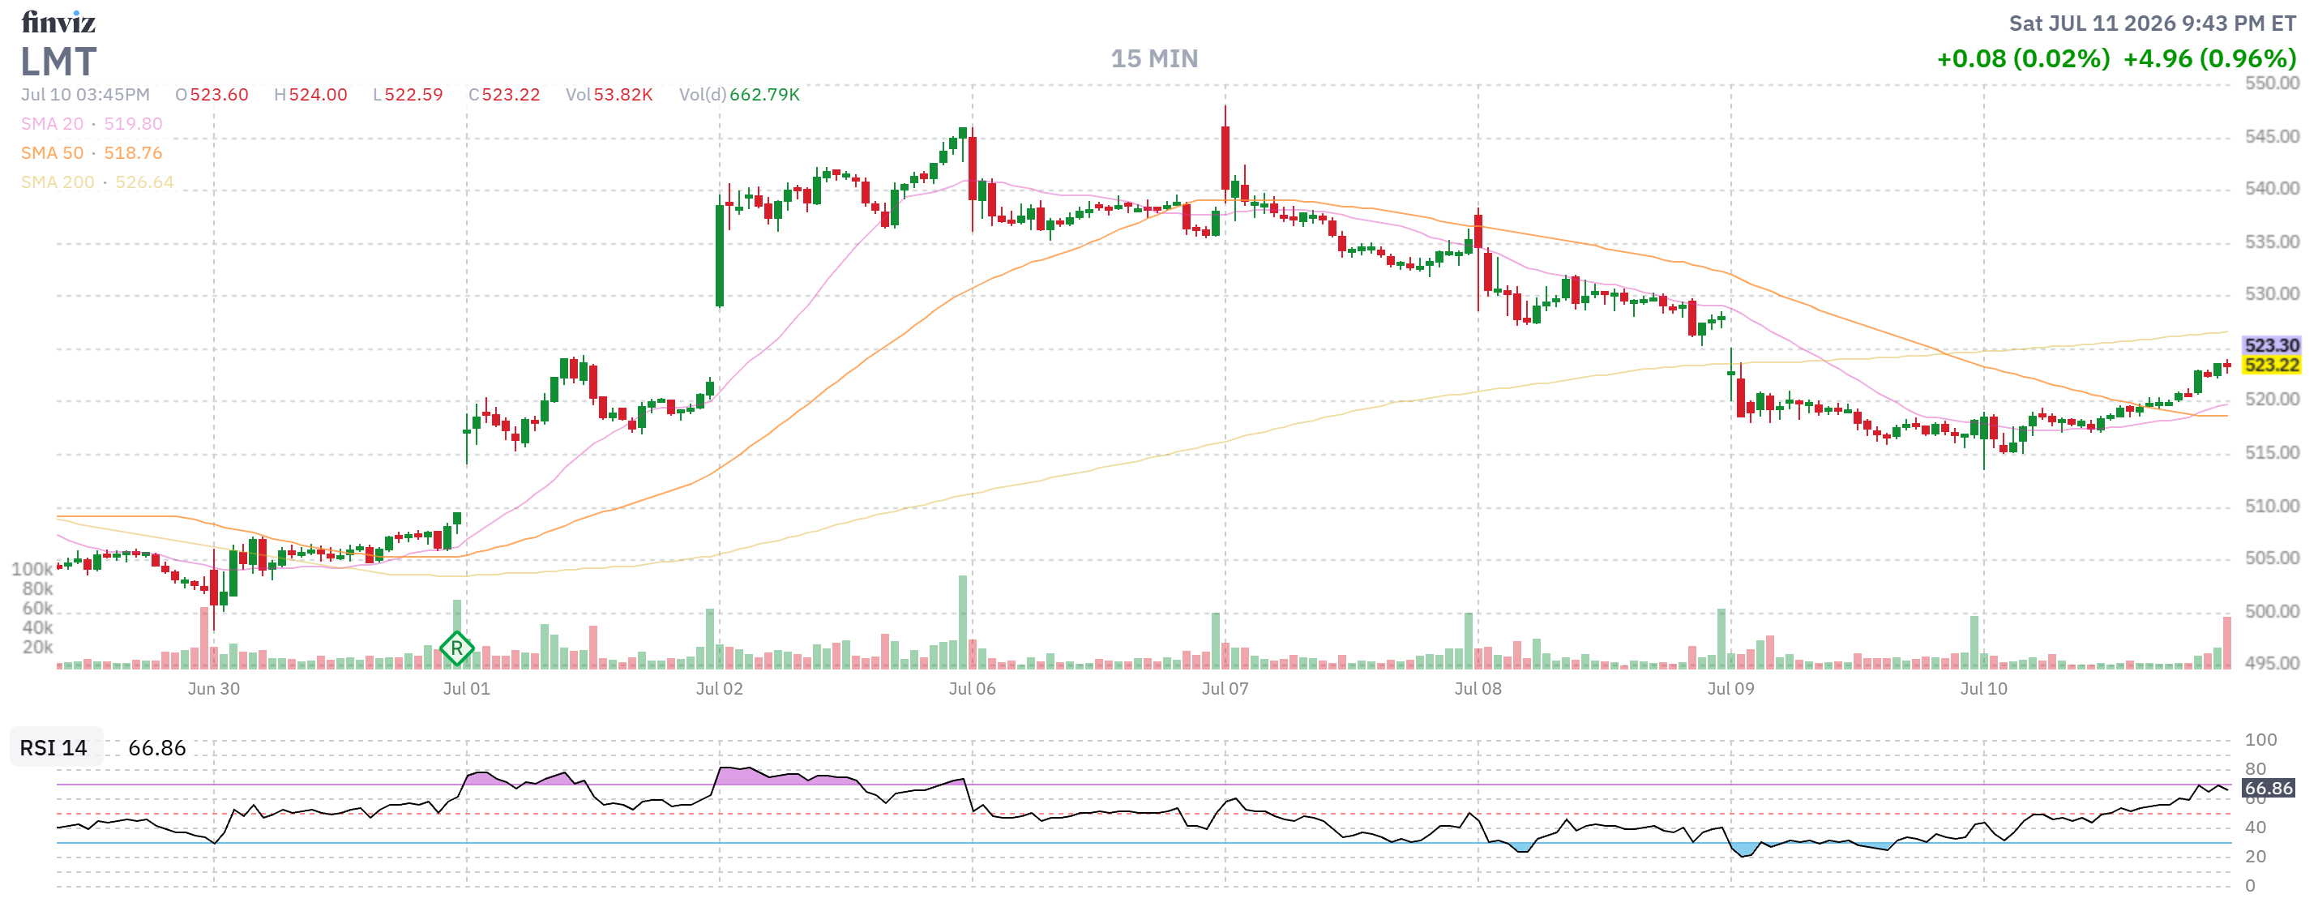Click the 15 MIN timeframe label
Screen dimensions: 2318x911
1153,58
